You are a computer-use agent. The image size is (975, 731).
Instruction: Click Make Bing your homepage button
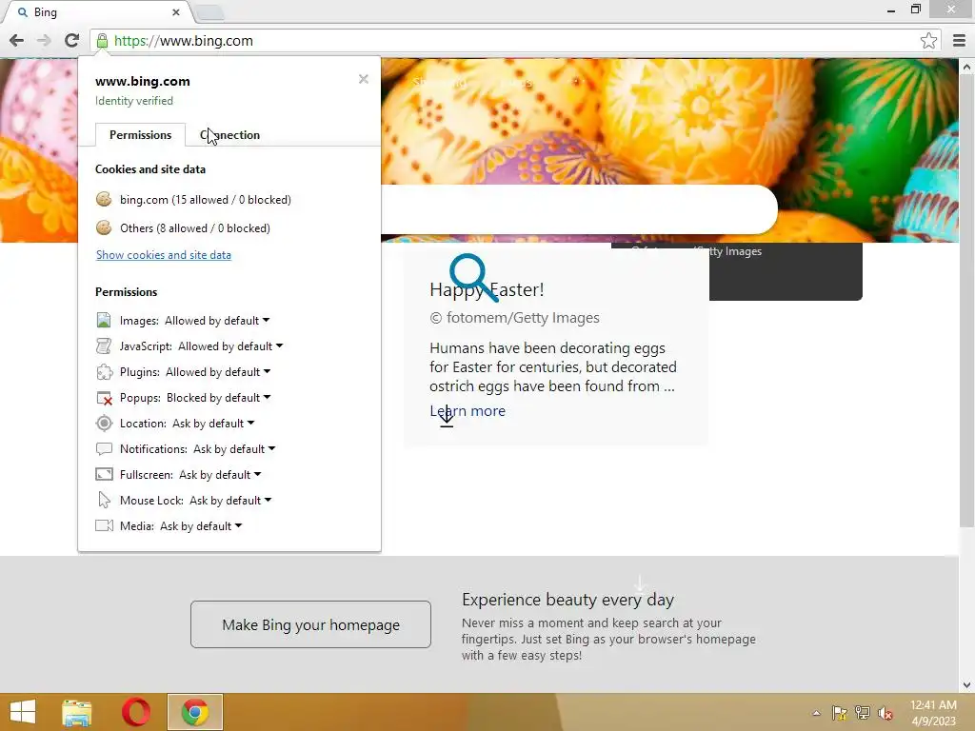click(311, 624)
